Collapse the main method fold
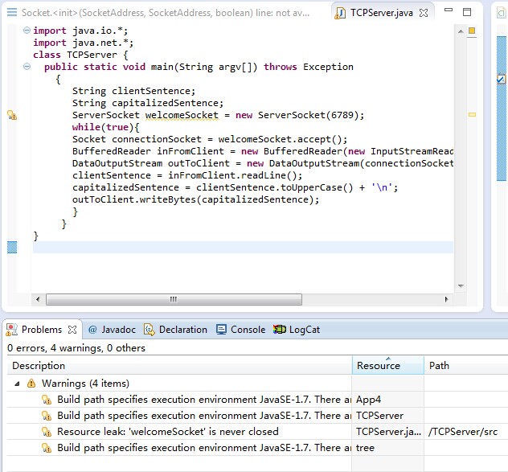The height and width of the screenshot is (472, 508). point(27,67)
